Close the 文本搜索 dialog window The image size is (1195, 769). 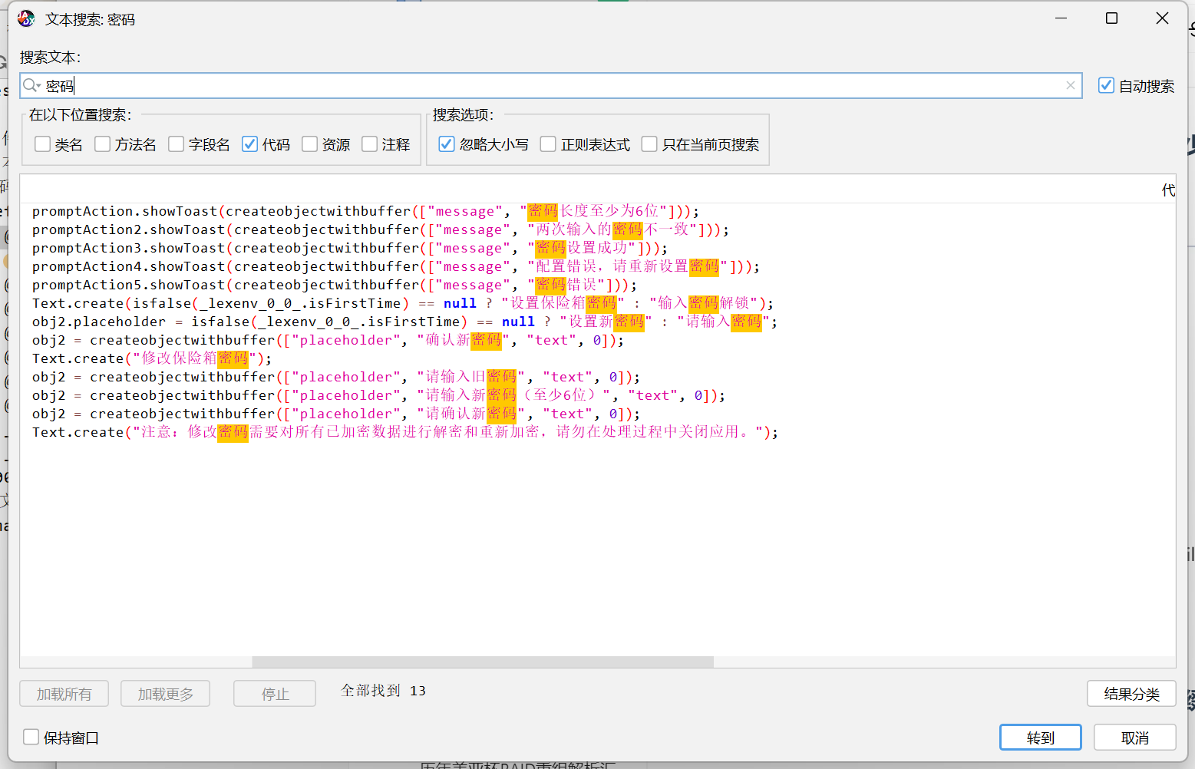click(1162, 18)
